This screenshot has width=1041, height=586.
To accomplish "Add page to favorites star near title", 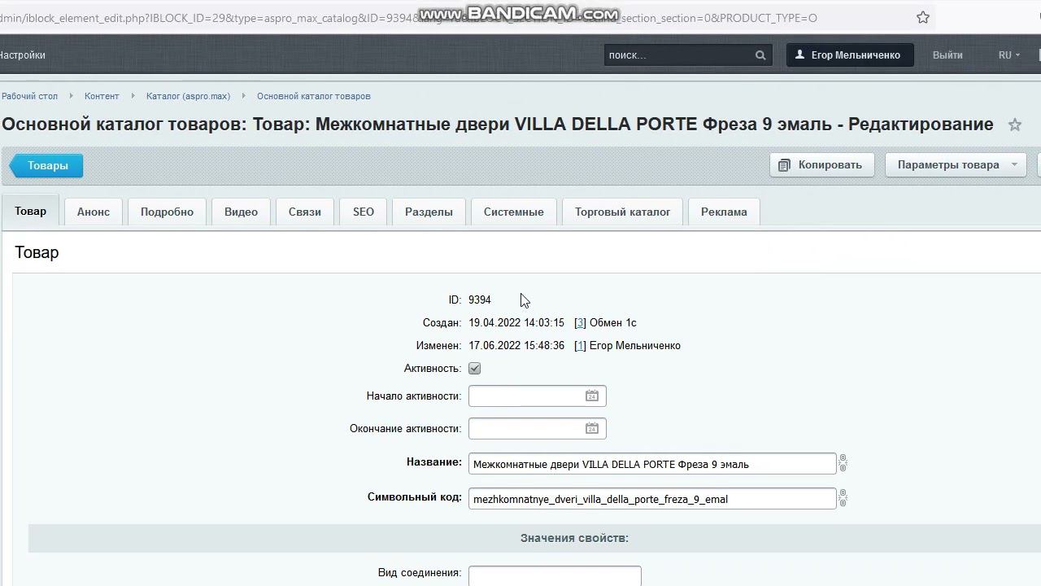I will pos(1015,125).
